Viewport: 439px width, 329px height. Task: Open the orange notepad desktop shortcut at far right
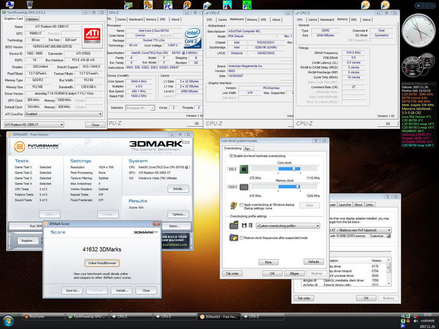(x=385, y=4)
